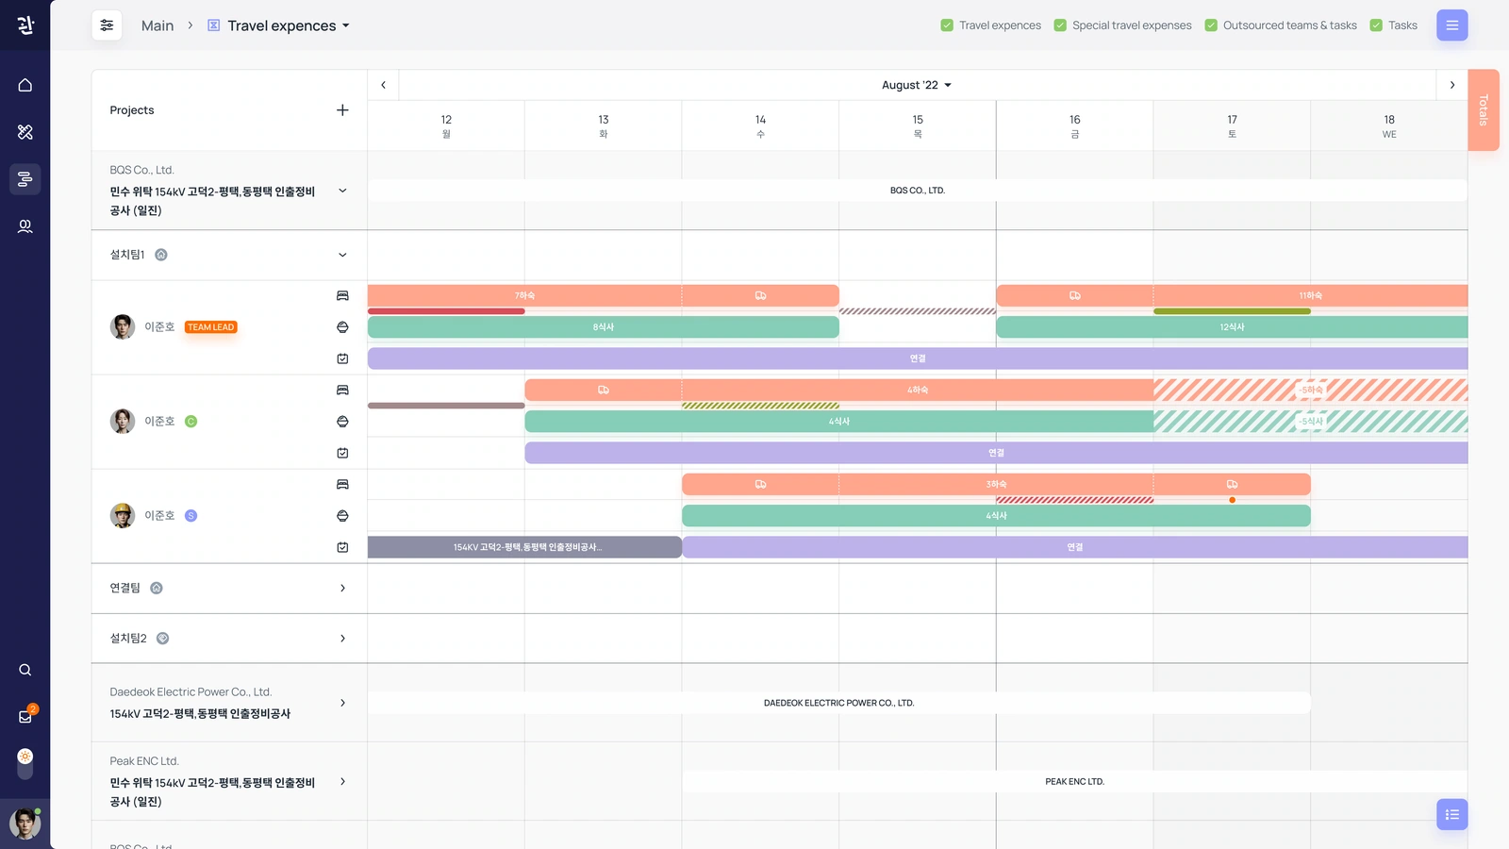This screenshot has height=849, width=1509.
Task: Click task icon for green C badge member
Action: tap(342, 453)
